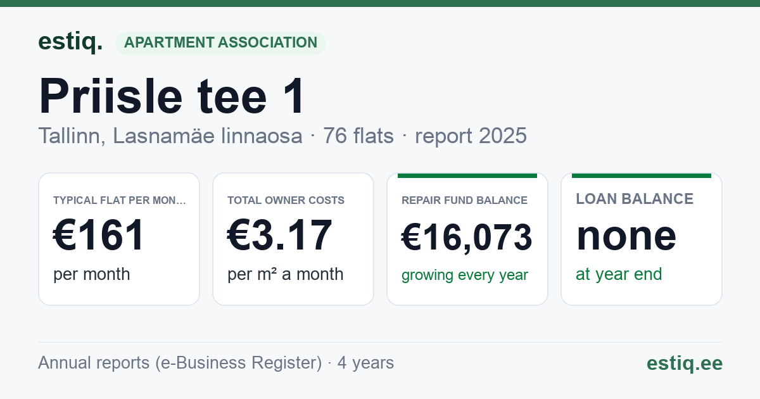Click the Annual reports (e-Business Register) text
The height and width of the screenshot is (399, 760).
click(180, 363)
